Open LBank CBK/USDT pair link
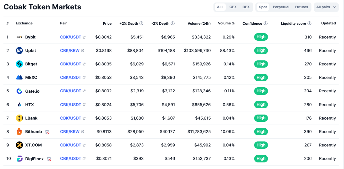The image size is (344, 169). coord(71,118)
